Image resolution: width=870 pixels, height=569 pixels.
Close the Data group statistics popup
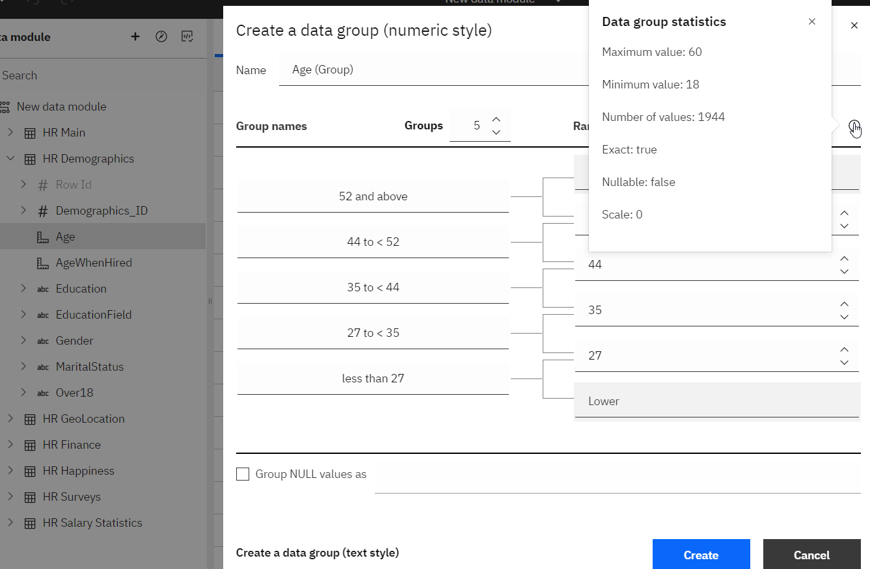click(x=812, y=21)
